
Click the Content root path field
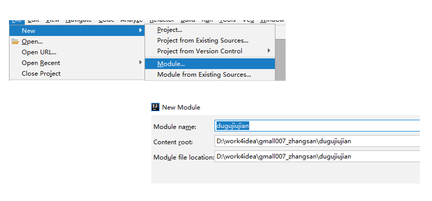point(317,142)
